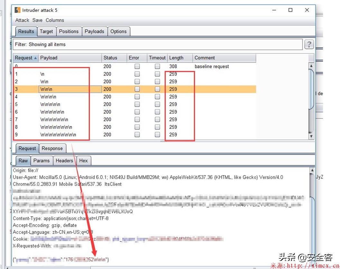Switch to the Raw view tab

click(x=23, y=161)
